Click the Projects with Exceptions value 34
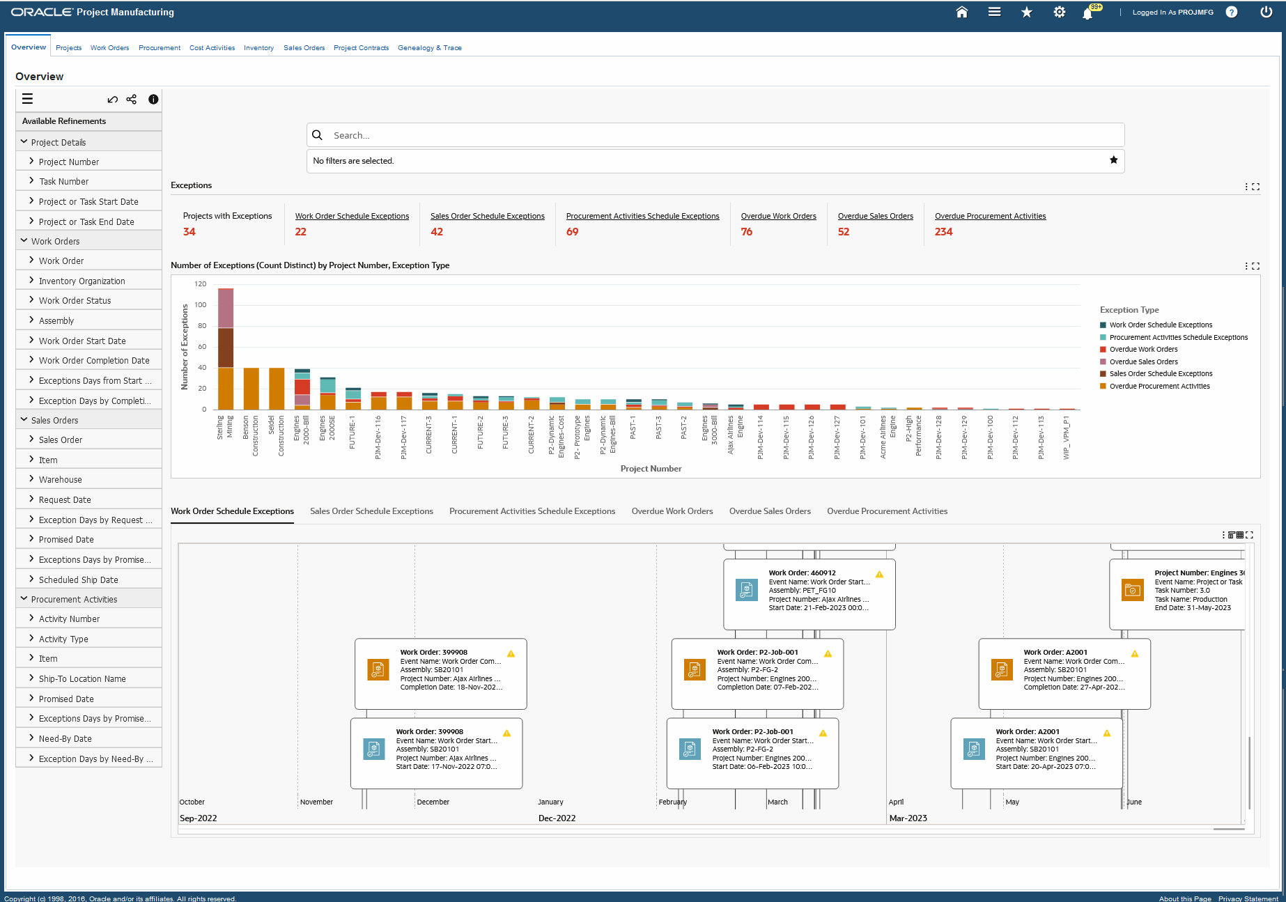Image resolution: width=1286 pixels, height=902 pixels. pos(189,232)
